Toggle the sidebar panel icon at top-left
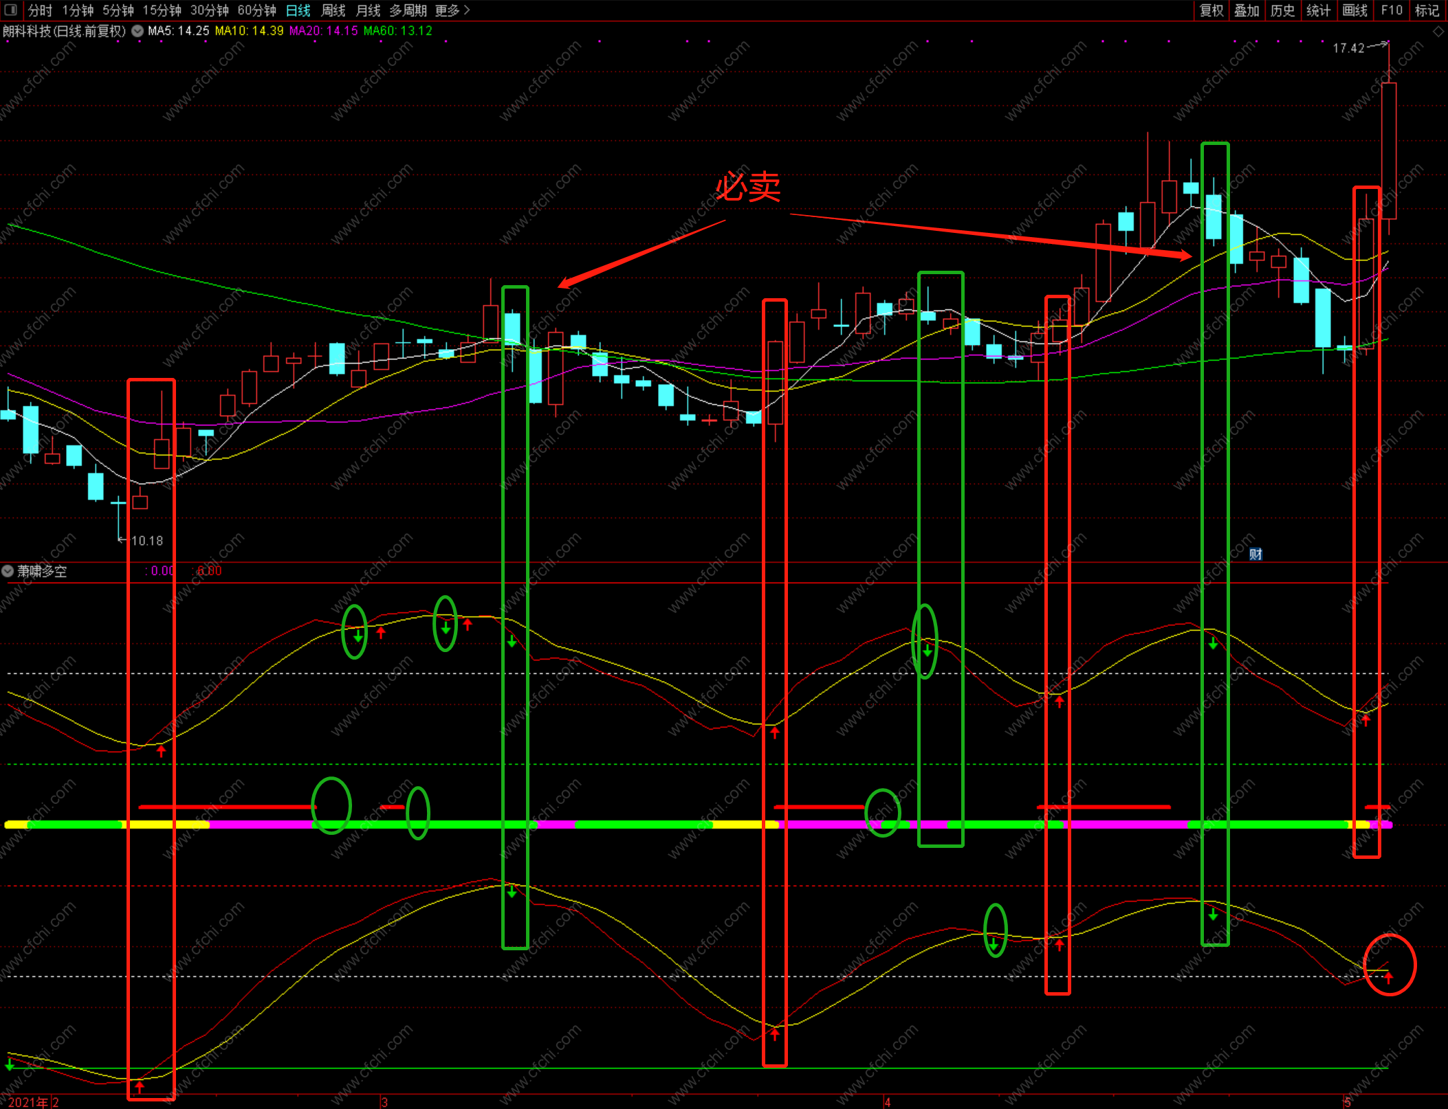This screenshot has width=1448, height=1109. click(10, 10)
